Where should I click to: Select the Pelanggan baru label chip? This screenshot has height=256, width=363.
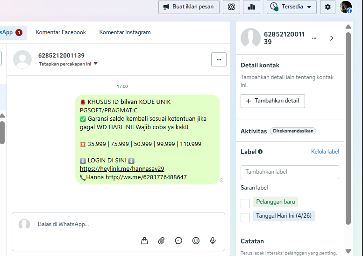pyautogui.click(x=276, y=202)
